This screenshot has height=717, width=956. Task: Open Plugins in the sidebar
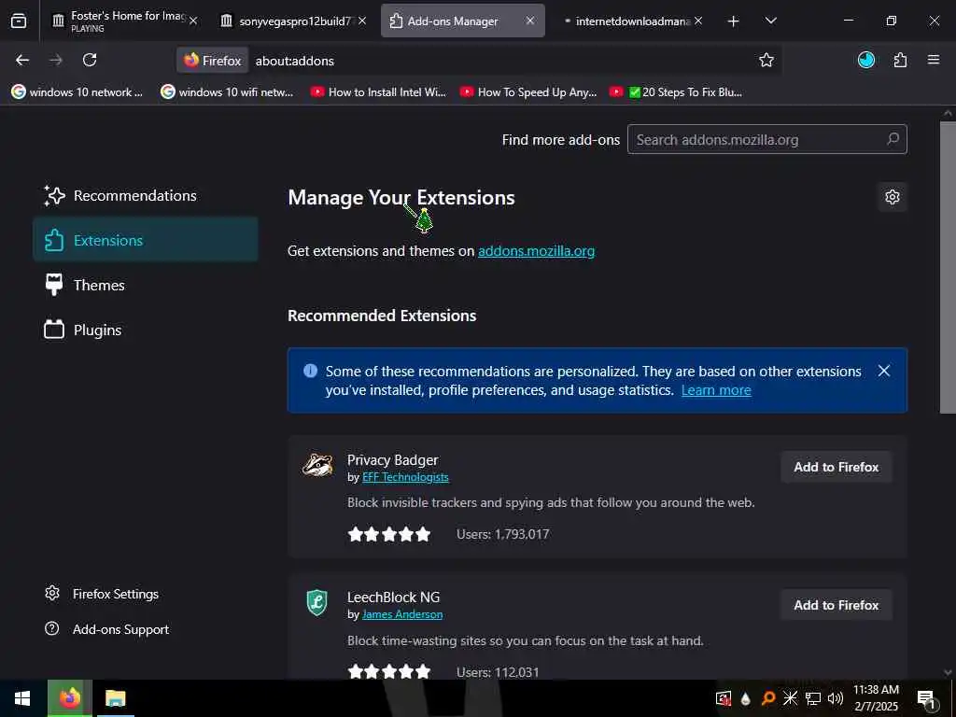pyautogui.click(x=145, y=330)
